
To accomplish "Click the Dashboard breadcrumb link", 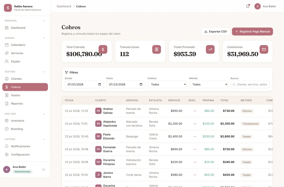I will tap(64, 6).
